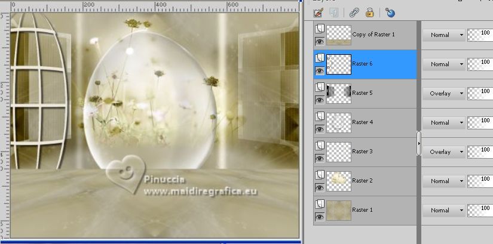Change Raster 3 Overlay blend mode
This screenshot has height=244, width=493.
pos(443,152)
